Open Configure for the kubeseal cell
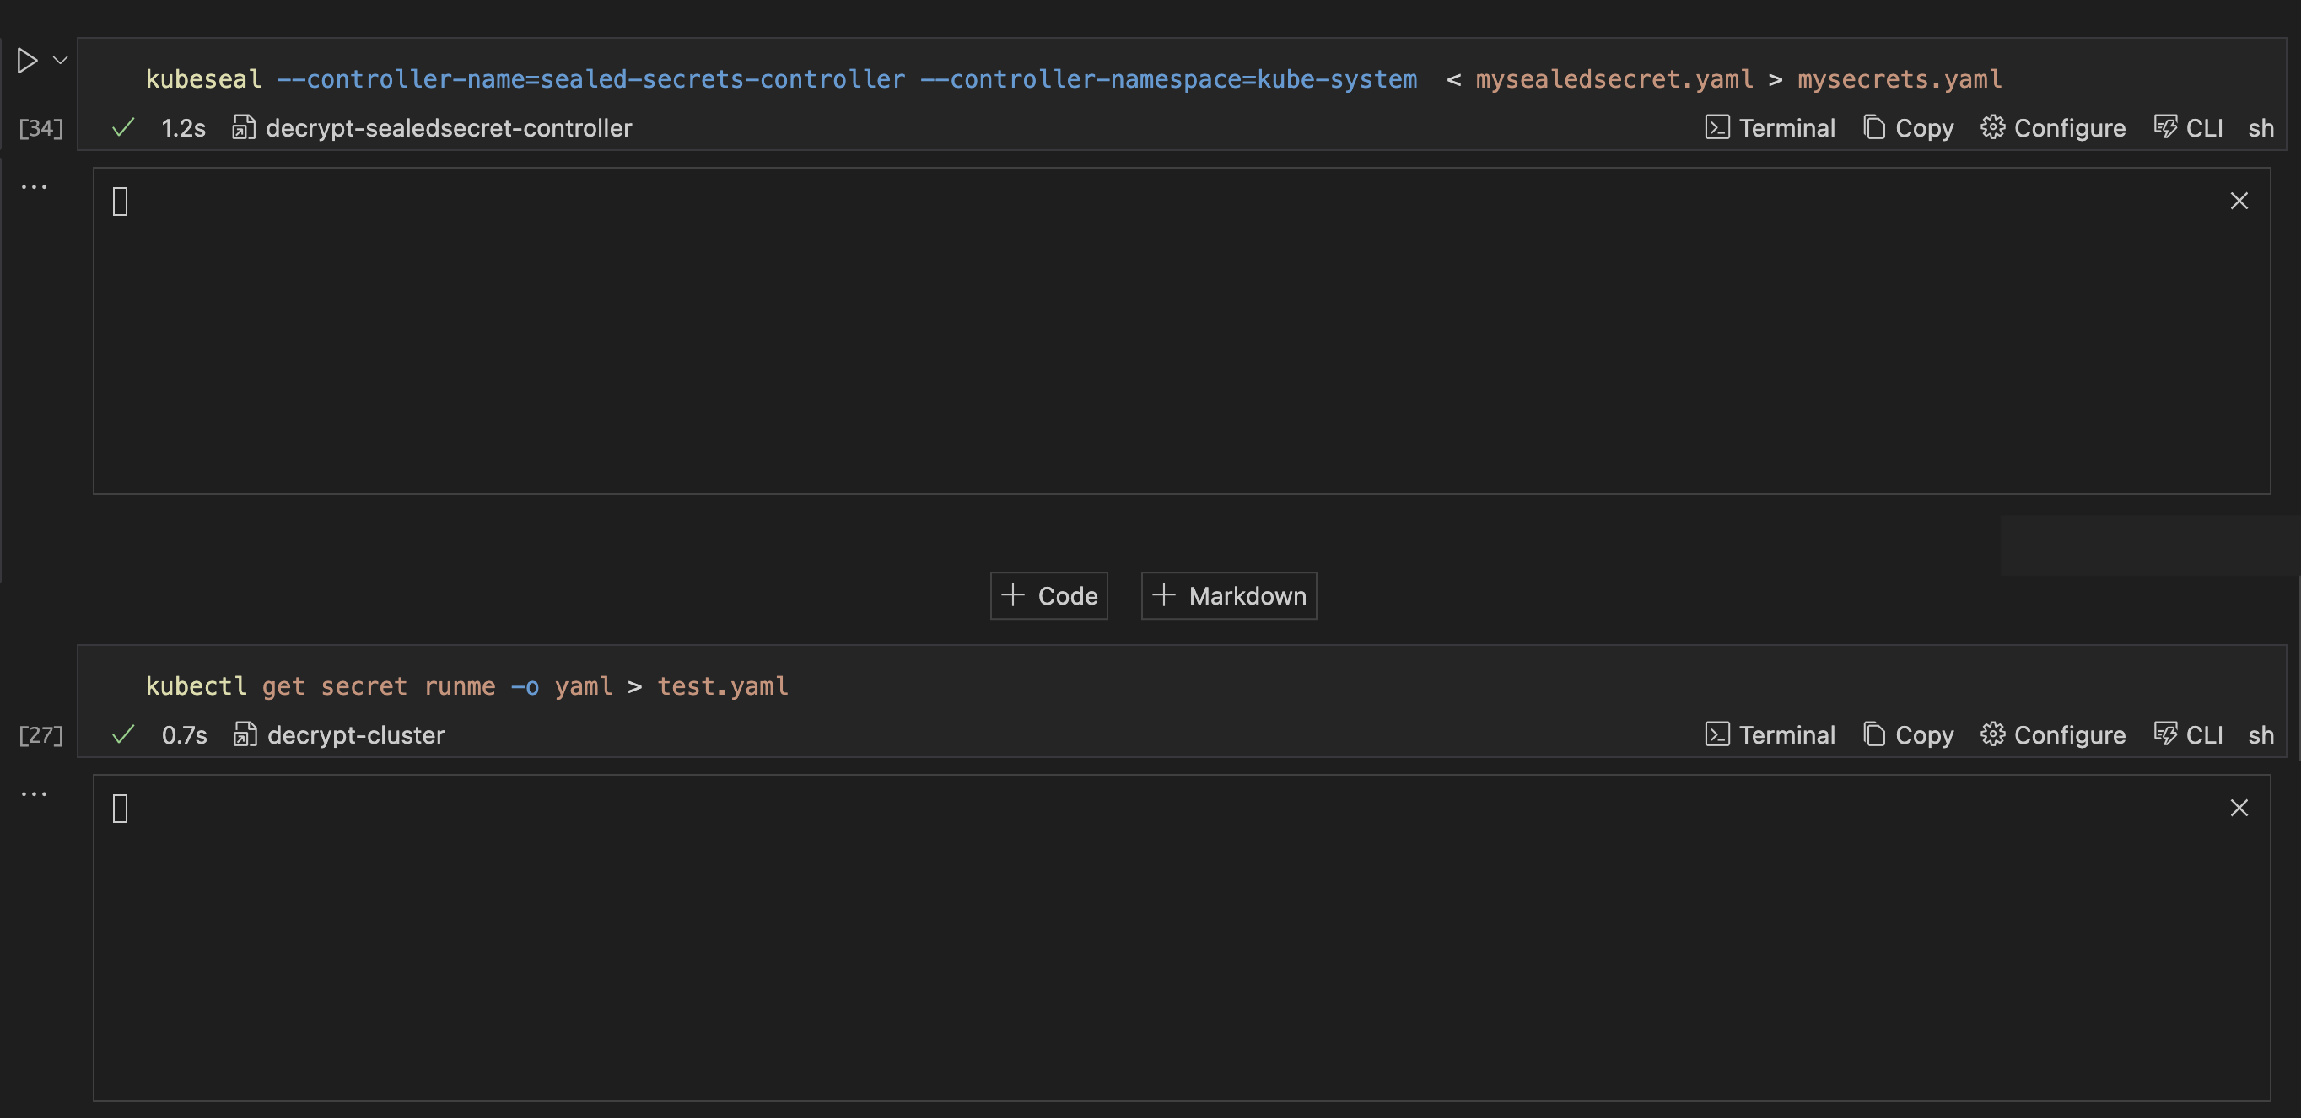2301x1118 pixels. pyautogui.click(x=2053, y=127)
